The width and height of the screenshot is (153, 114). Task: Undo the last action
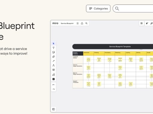[53, 85]
